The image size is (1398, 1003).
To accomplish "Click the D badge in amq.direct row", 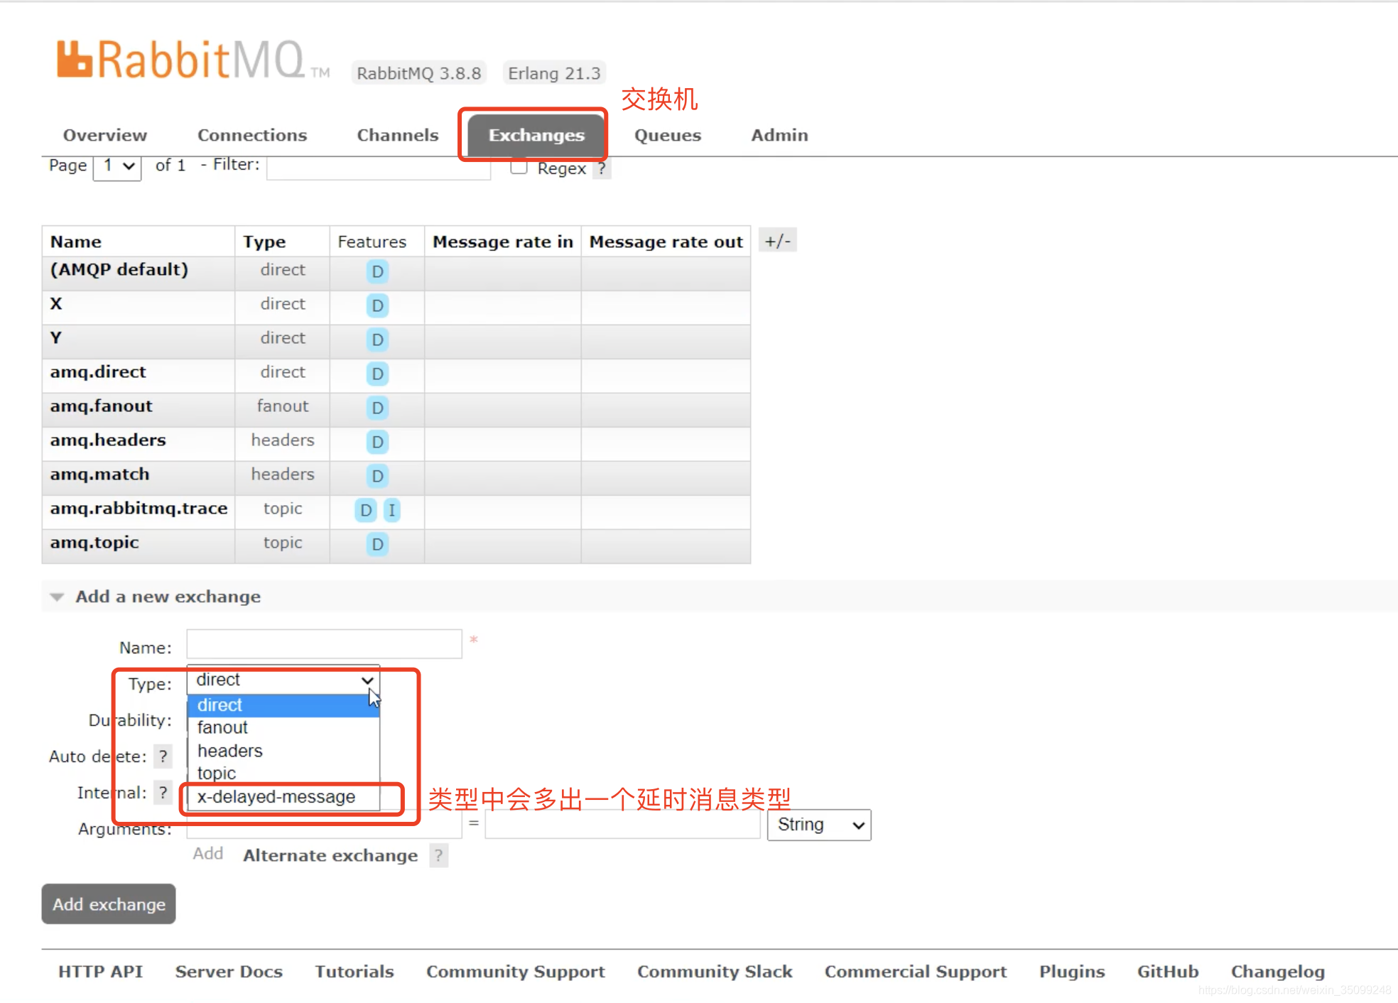I will 377,374.
